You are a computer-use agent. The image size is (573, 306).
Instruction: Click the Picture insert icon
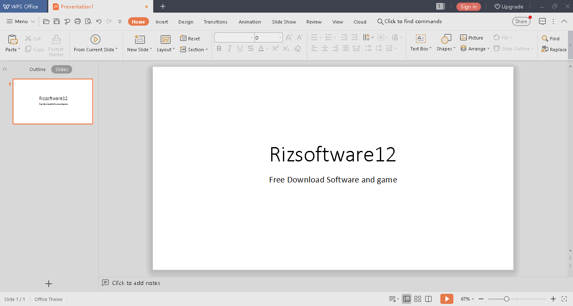463,38
